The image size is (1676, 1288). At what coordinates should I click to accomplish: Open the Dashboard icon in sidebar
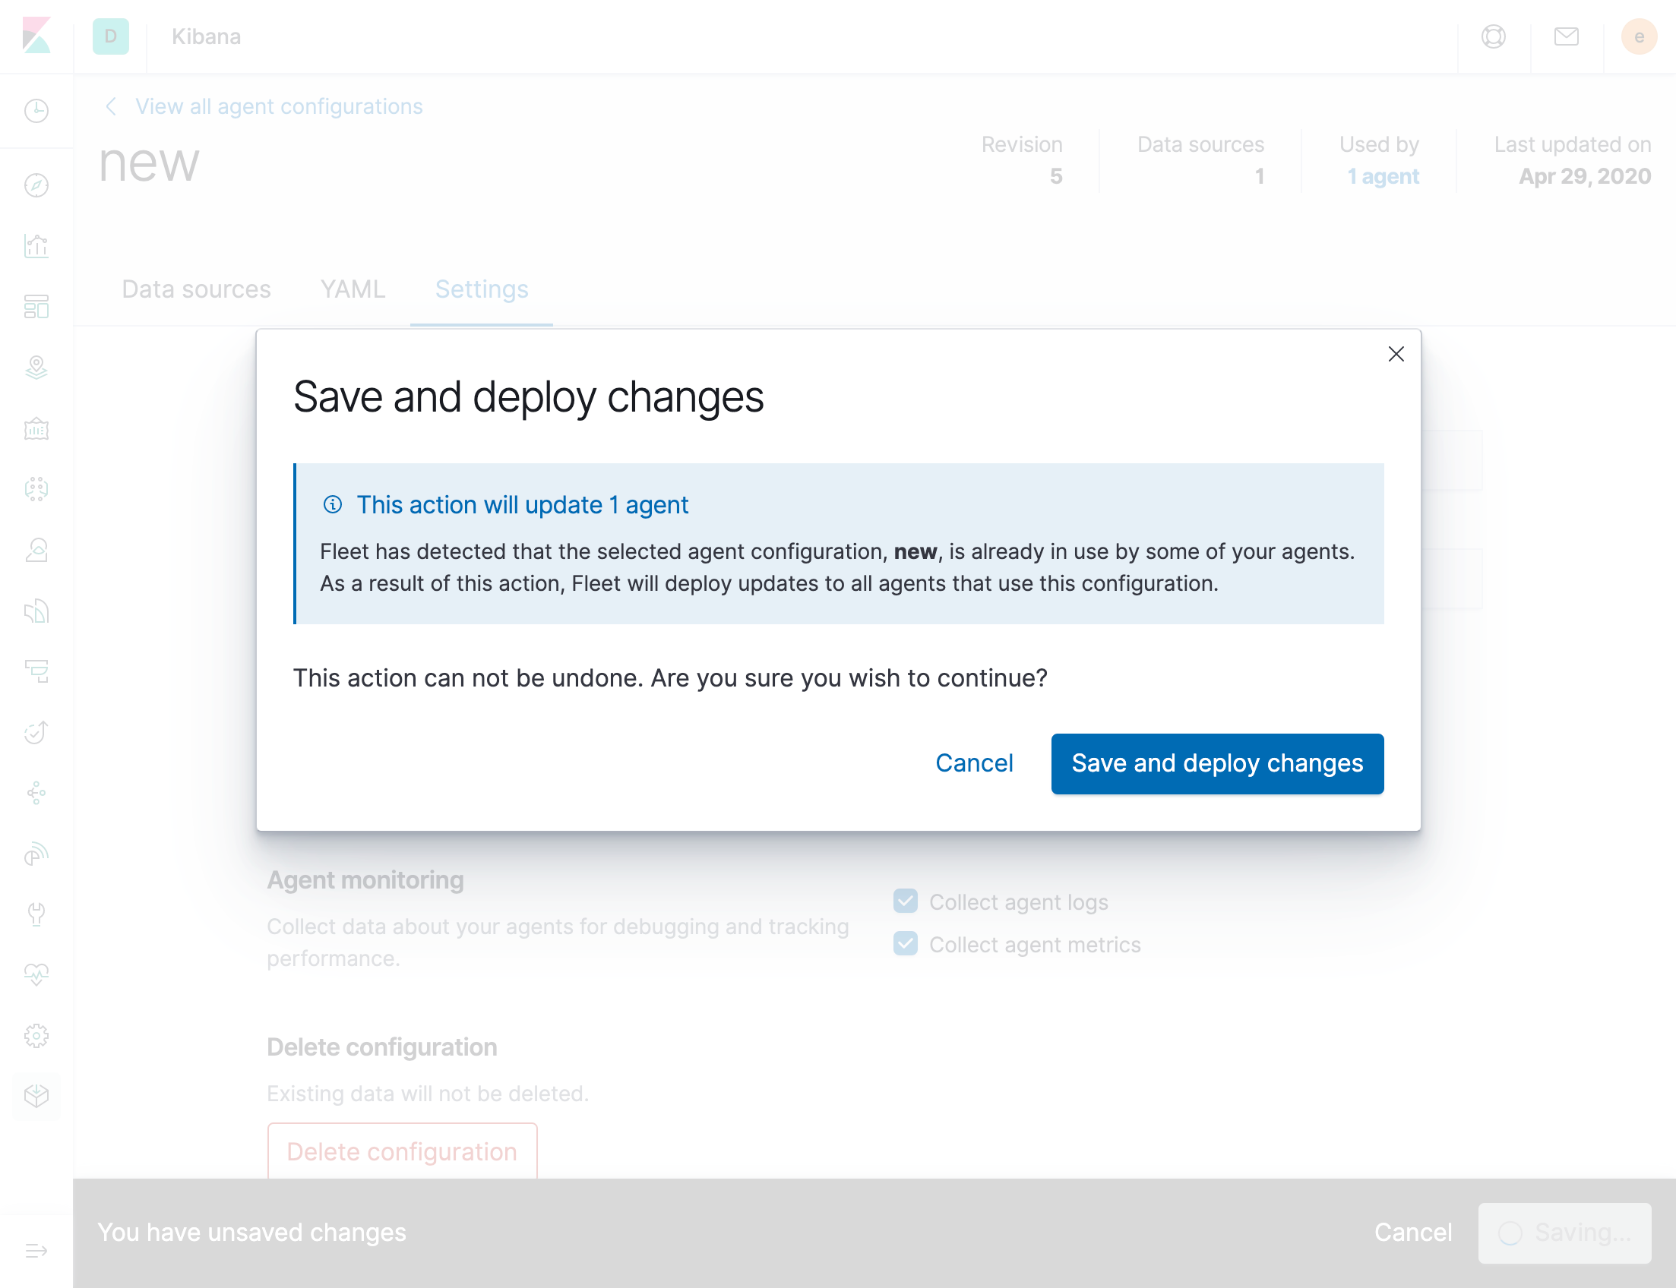click(36, 307)
